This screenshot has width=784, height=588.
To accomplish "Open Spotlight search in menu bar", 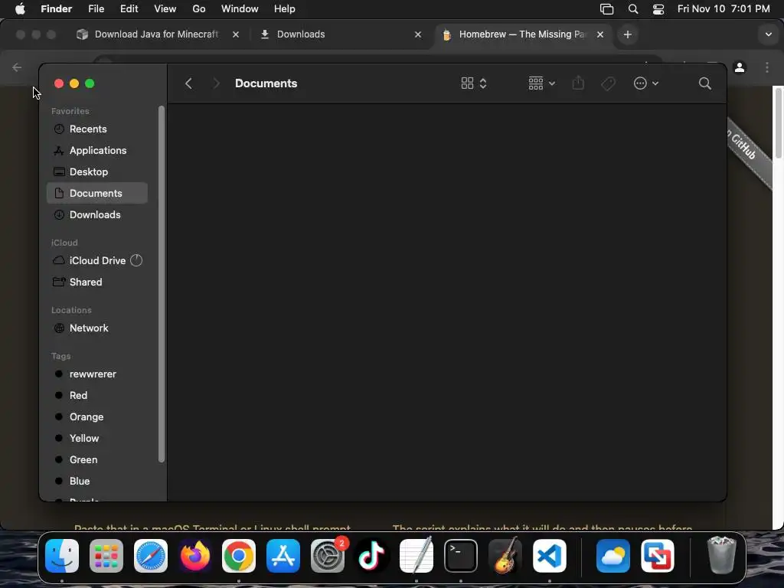I will (x=633, y=9).
